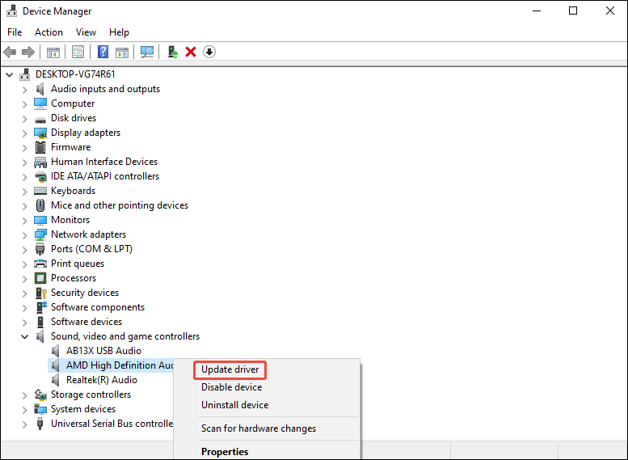This screenshot has width=628, height=460.
Task: Click the Processors icon
Action: 40,278
